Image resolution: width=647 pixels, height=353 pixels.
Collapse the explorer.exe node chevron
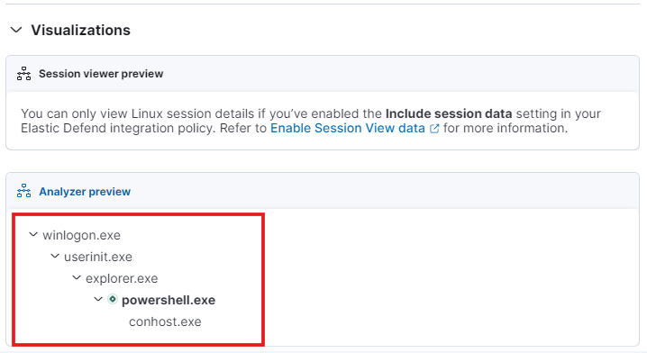[x=77, y=278]
